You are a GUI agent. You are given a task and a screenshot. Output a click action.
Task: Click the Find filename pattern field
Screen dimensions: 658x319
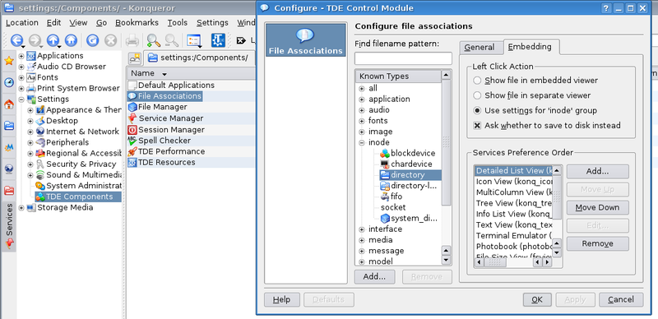403,58
